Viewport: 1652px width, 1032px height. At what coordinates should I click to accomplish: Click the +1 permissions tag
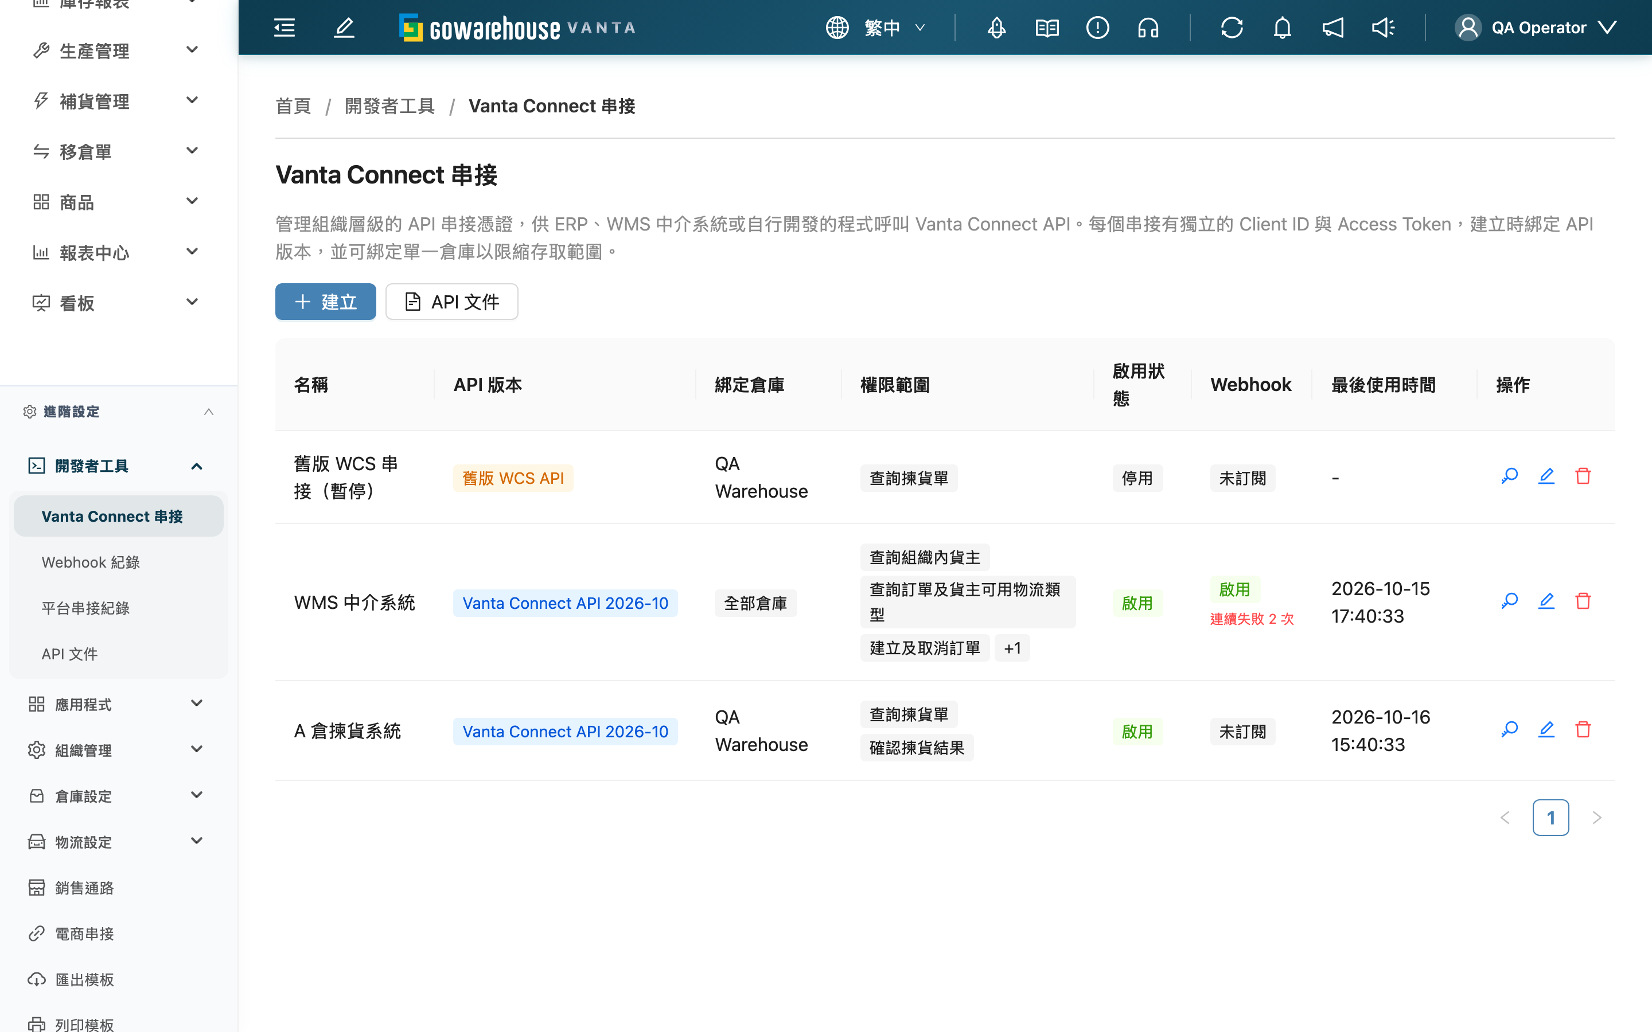pyautogui.click(x=1012, y=648)
